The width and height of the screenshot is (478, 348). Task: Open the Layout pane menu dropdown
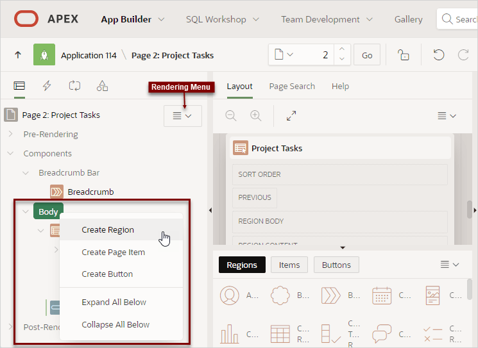(x=447, y=116)
